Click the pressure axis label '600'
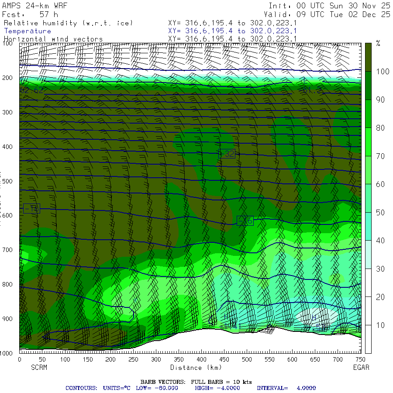Viewport: 393px width, 393px height. (x=7, y=216)
